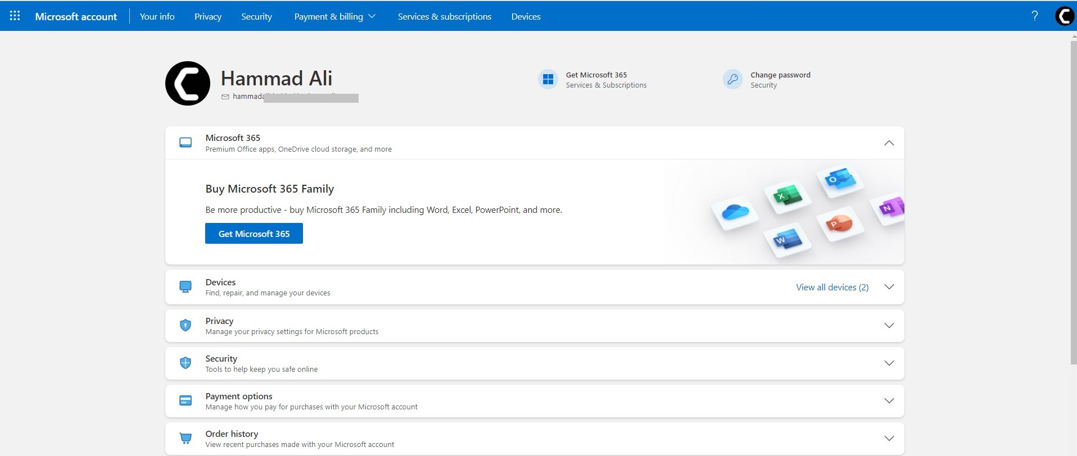Expand the Security section chevron
1077x456 pixels.
(x=889, y=363)
